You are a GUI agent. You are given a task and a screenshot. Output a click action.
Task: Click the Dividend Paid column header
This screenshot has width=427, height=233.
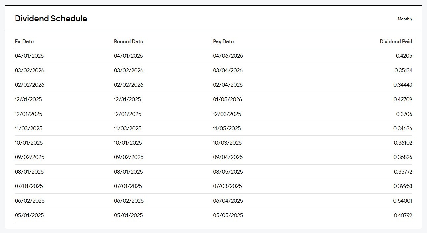[x=396, y=42]
